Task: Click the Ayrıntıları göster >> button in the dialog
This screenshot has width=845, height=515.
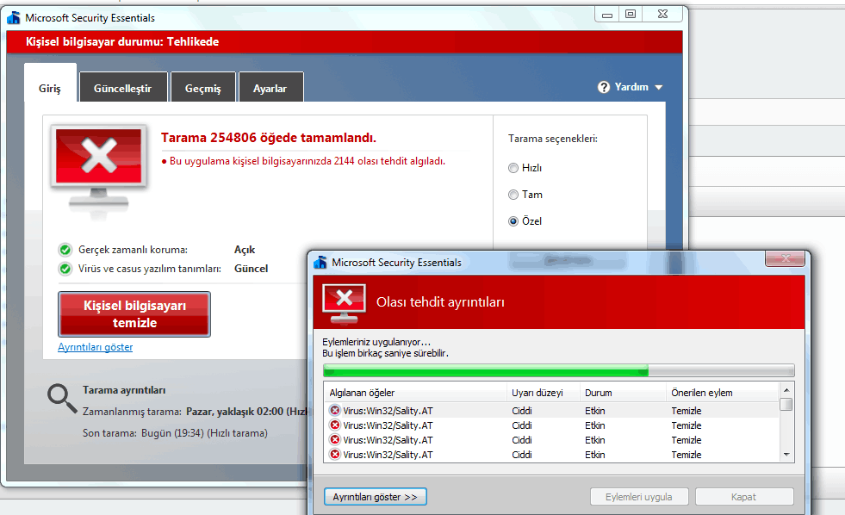Action: coord(375,497)
